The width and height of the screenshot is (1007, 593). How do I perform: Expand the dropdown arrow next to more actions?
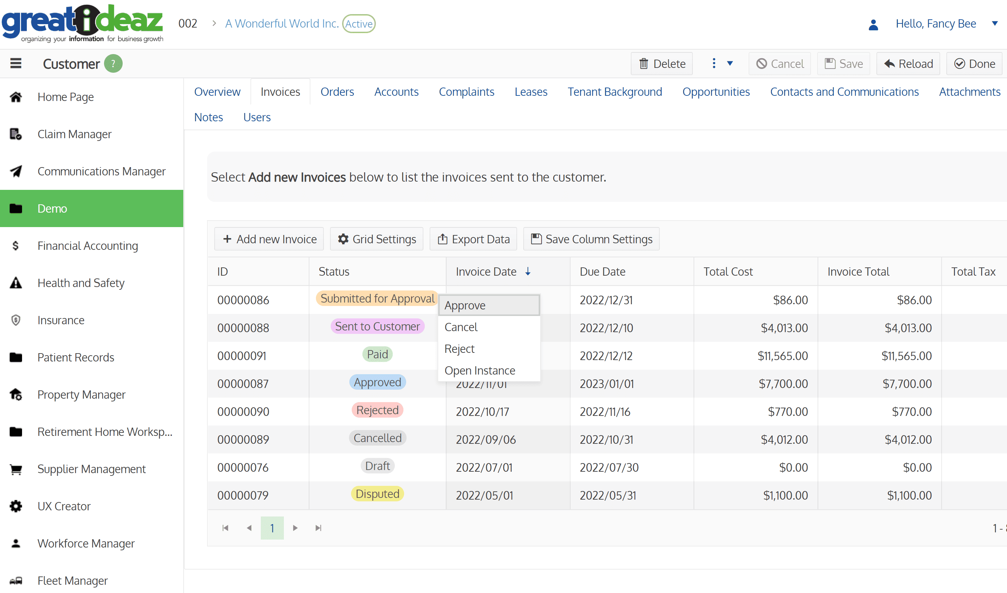730,63
